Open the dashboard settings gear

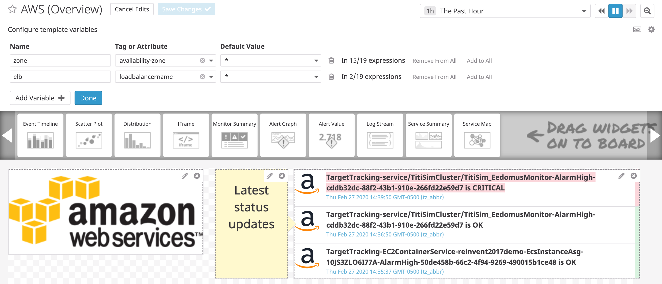pos(651,29)
